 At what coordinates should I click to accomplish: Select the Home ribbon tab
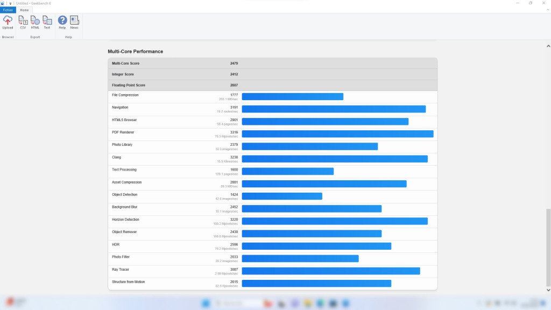(24, 10)
